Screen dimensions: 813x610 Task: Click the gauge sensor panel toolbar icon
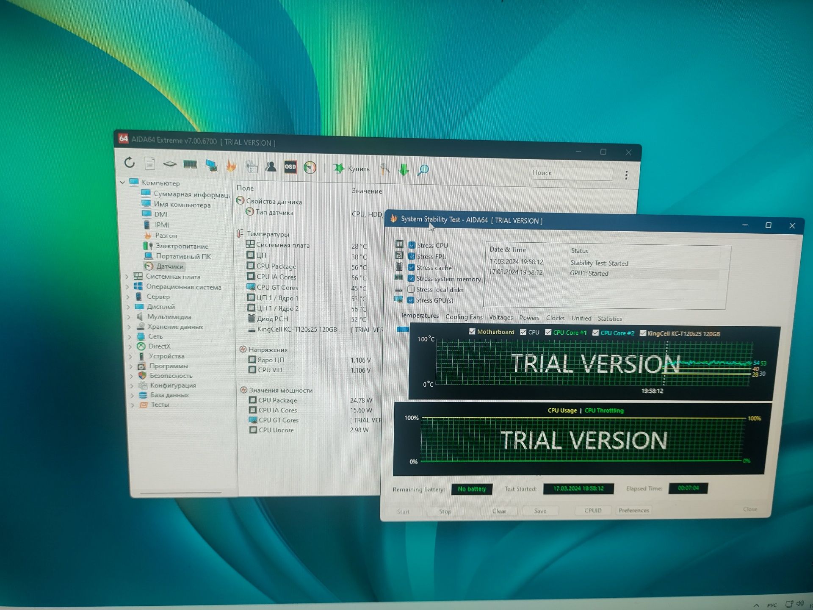tap(310, 168)
